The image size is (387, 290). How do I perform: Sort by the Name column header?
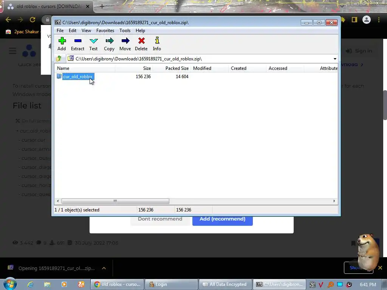point(85,68)
